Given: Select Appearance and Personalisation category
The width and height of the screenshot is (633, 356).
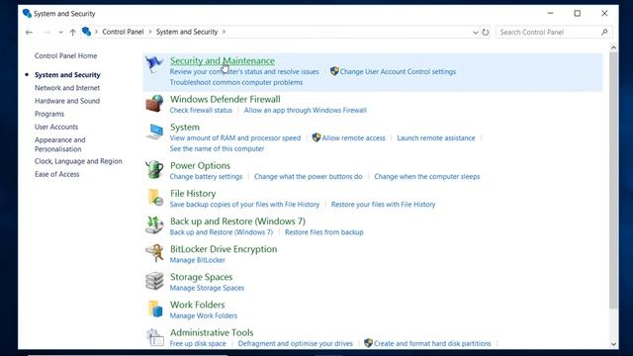Looking at the screenshot, I should tap(59, 144).
